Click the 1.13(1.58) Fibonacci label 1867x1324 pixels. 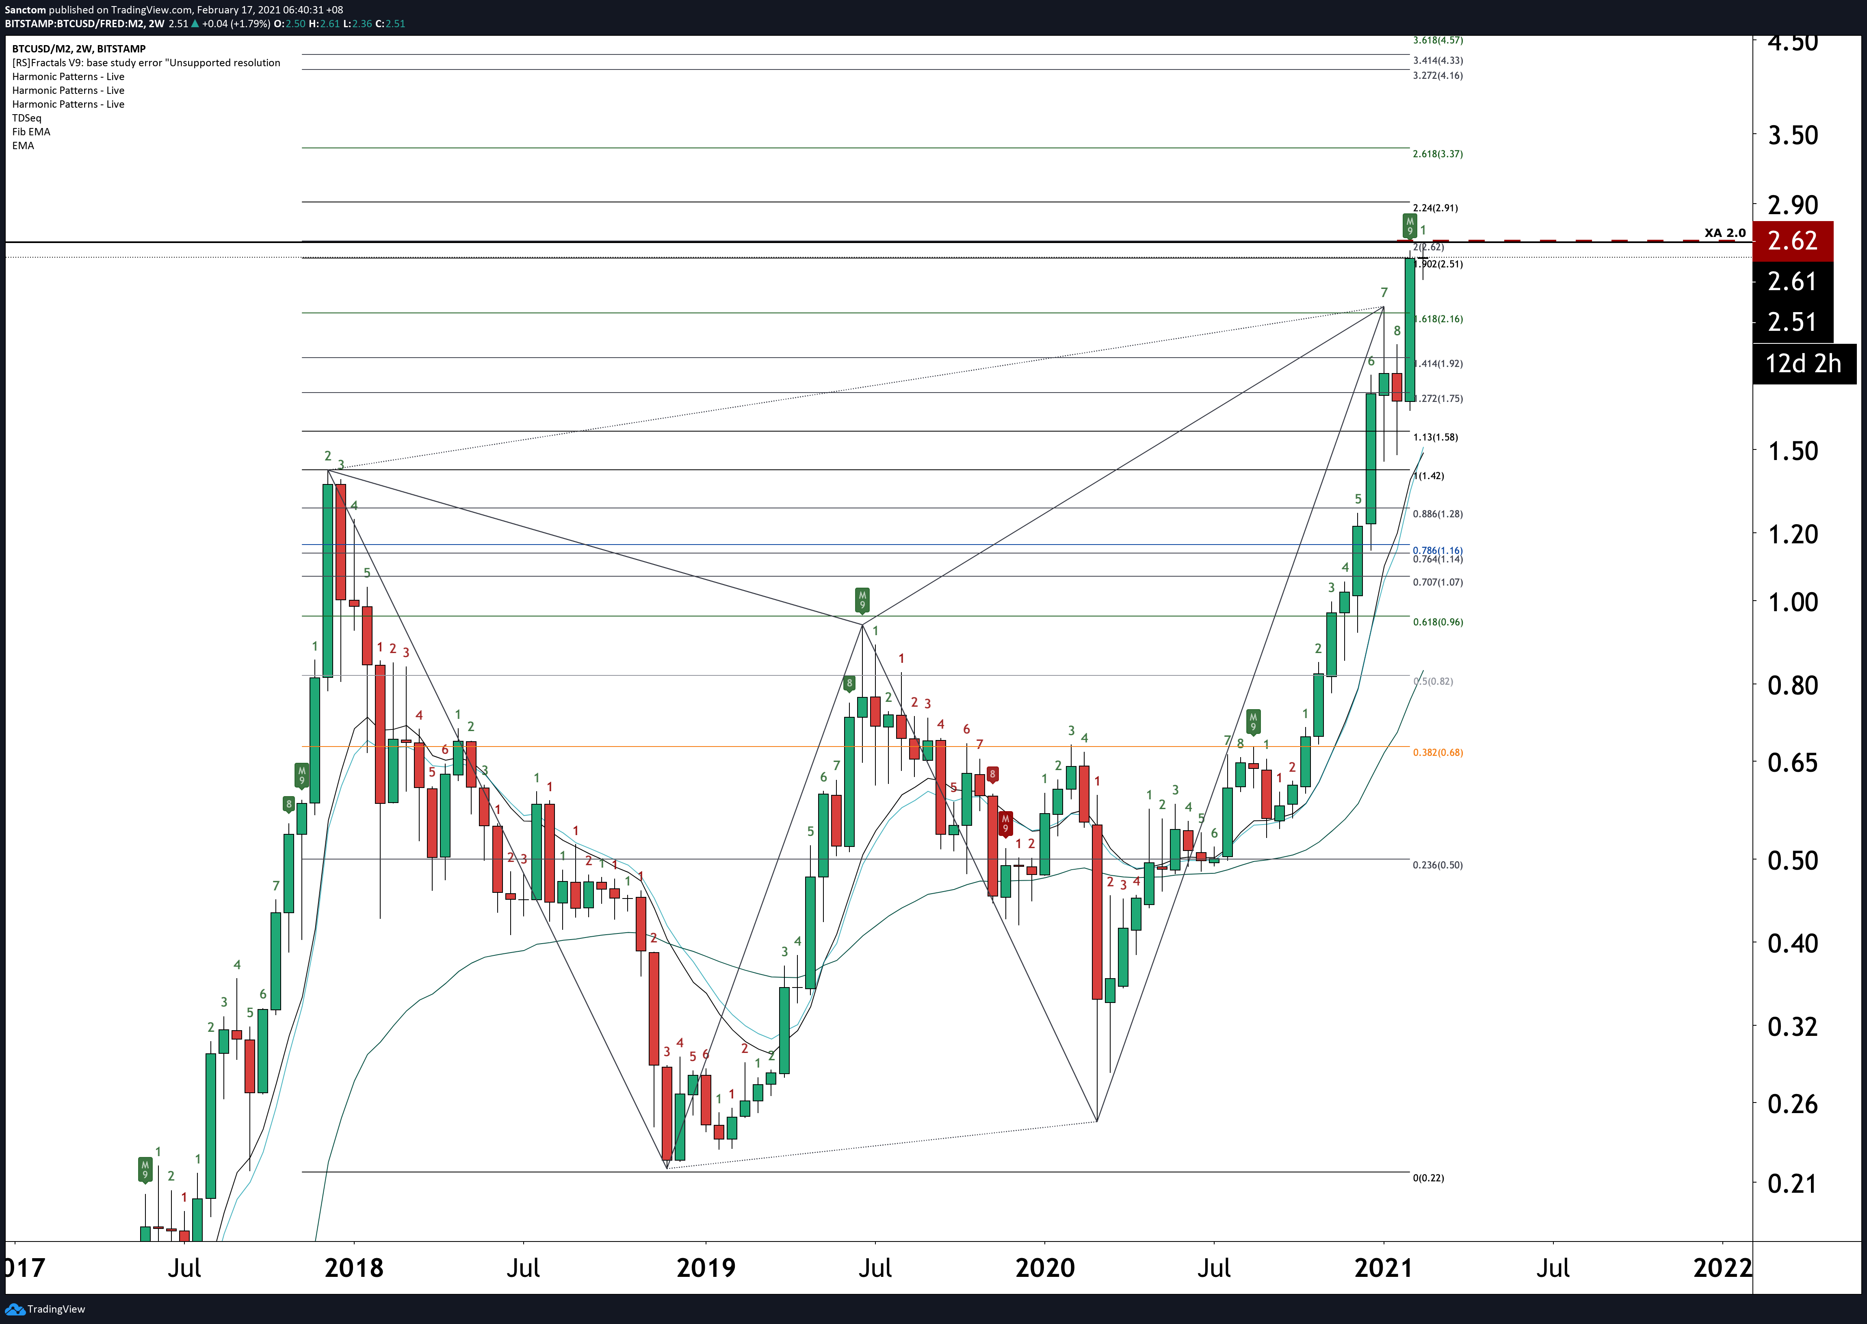[1435, 437]
